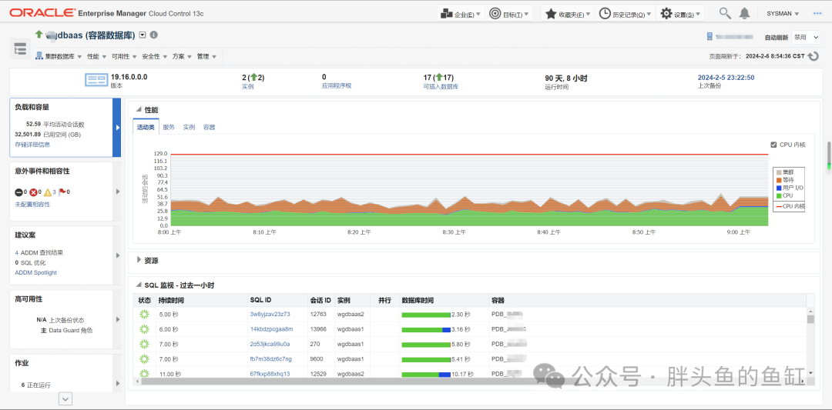Open the 可用性 menu
Image resolution: width=832 pixels, height=410 pixels.
pyautogui.click(x=123, y=56)
